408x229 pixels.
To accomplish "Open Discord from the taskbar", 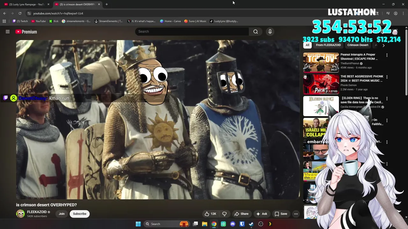I will (x=233, y=224).
